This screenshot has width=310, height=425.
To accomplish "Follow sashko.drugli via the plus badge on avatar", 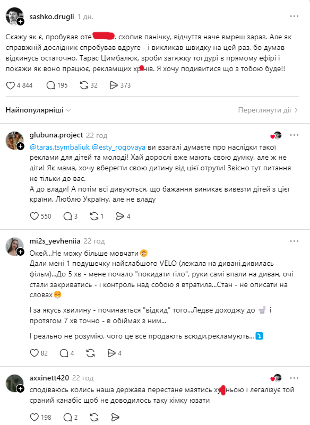I will coord(20,21).
